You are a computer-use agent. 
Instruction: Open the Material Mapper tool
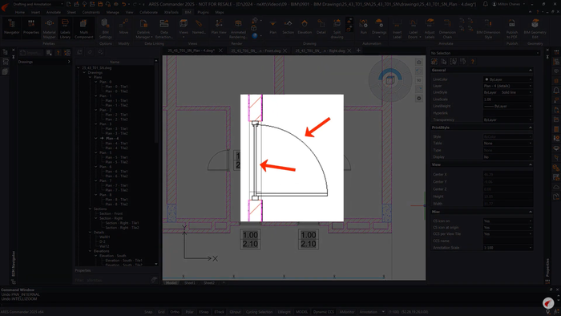(49, 28)
